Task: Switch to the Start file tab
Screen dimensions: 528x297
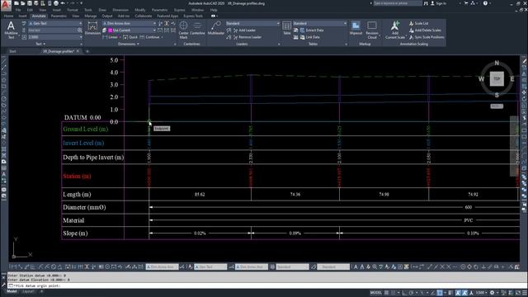Action: click(12, 51)
